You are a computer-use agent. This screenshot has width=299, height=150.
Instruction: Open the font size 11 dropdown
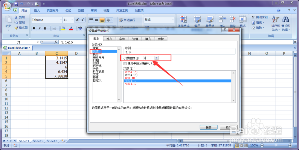72,20
